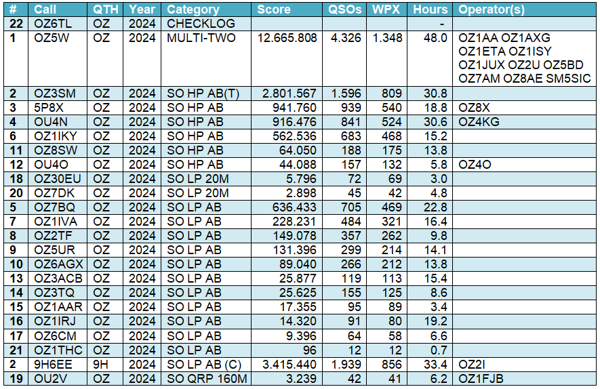Click the 'QTH' column header
The image size is (600, 389).
[x=105, y=9]
